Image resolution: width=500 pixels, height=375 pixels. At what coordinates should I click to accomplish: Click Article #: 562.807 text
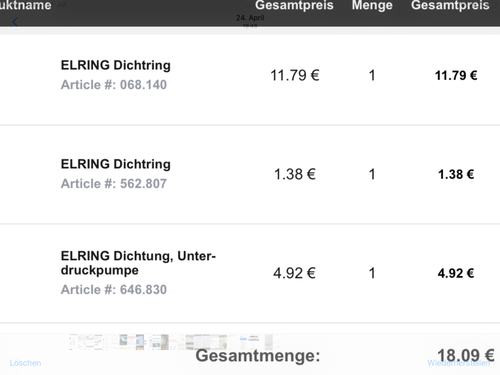114,184
